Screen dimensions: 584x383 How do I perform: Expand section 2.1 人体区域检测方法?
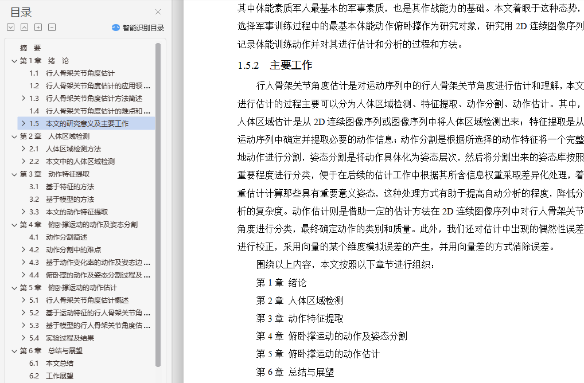click(x=24, y=149)
